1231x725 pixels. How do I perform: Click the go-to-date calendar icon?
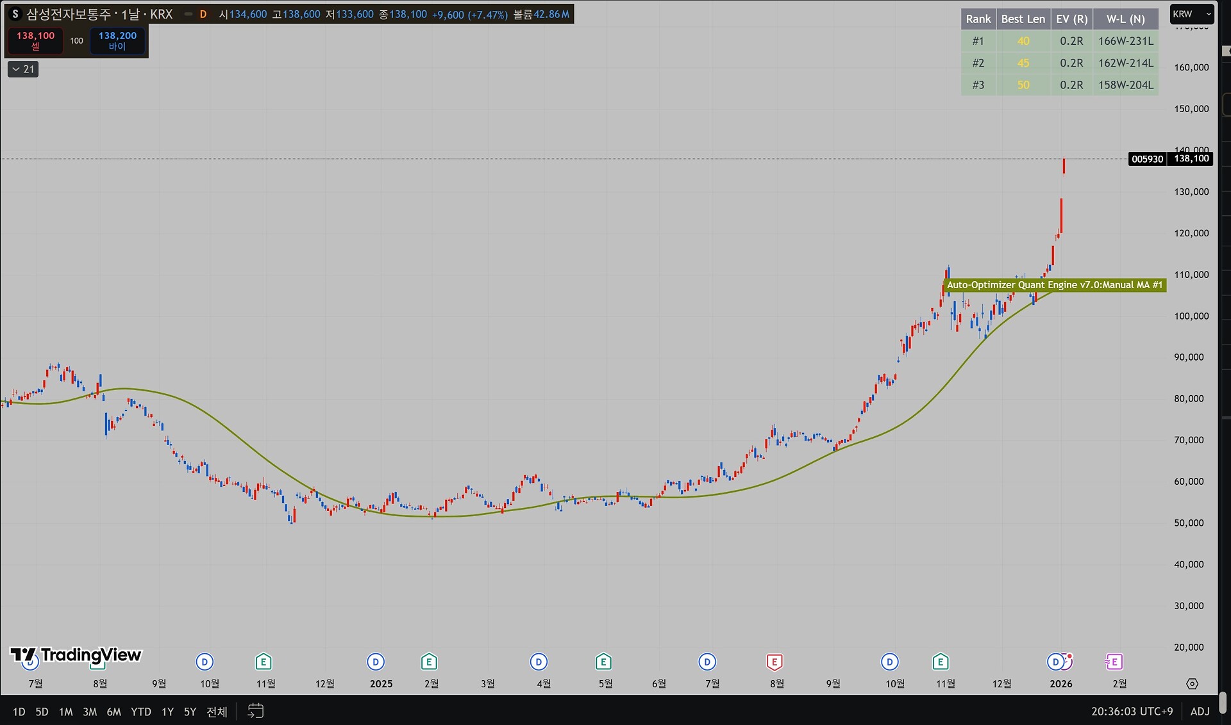(255, 711)
